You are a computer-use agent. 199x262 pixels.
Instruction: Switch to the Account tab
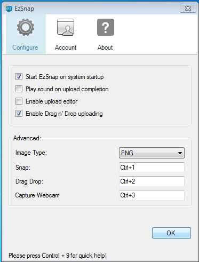[66, 34]
